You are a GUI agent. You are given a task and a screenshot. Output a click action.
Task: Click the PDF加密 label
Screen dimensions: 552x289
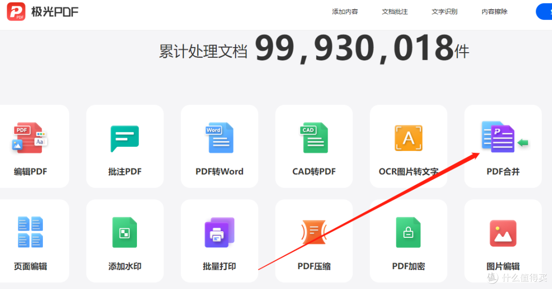408,266
